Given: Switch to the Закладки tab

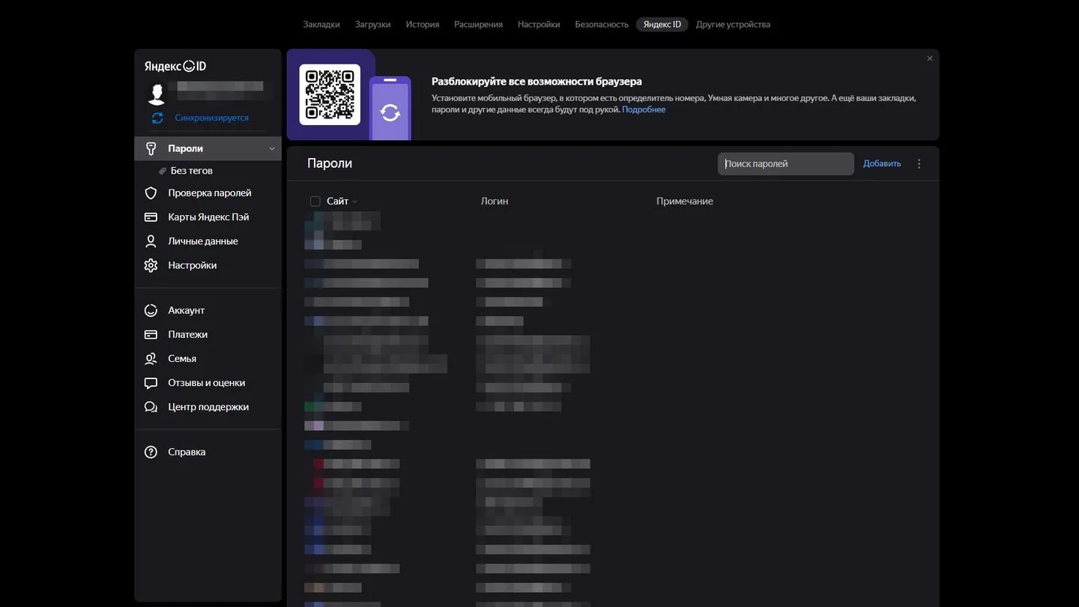Looking at the screenshot, I should coord(321,24).
